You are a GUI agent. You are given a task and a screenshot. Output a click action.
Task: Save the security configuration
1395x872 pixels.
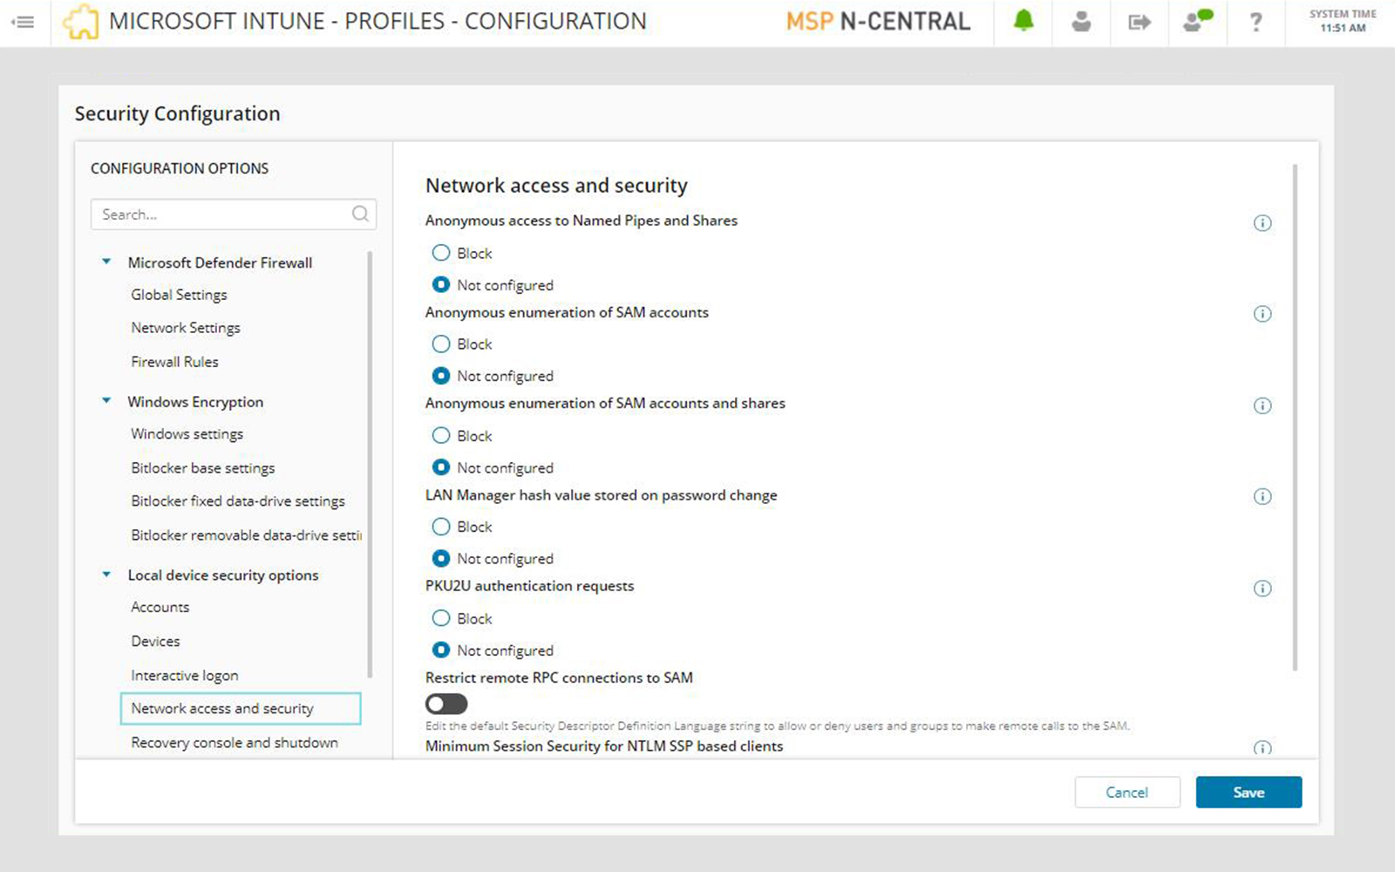click(x=1248, y=792)
